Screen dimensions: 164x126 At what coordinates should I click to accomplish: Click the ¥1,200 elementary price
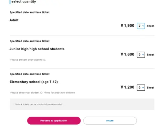click(x=127, y=87)
